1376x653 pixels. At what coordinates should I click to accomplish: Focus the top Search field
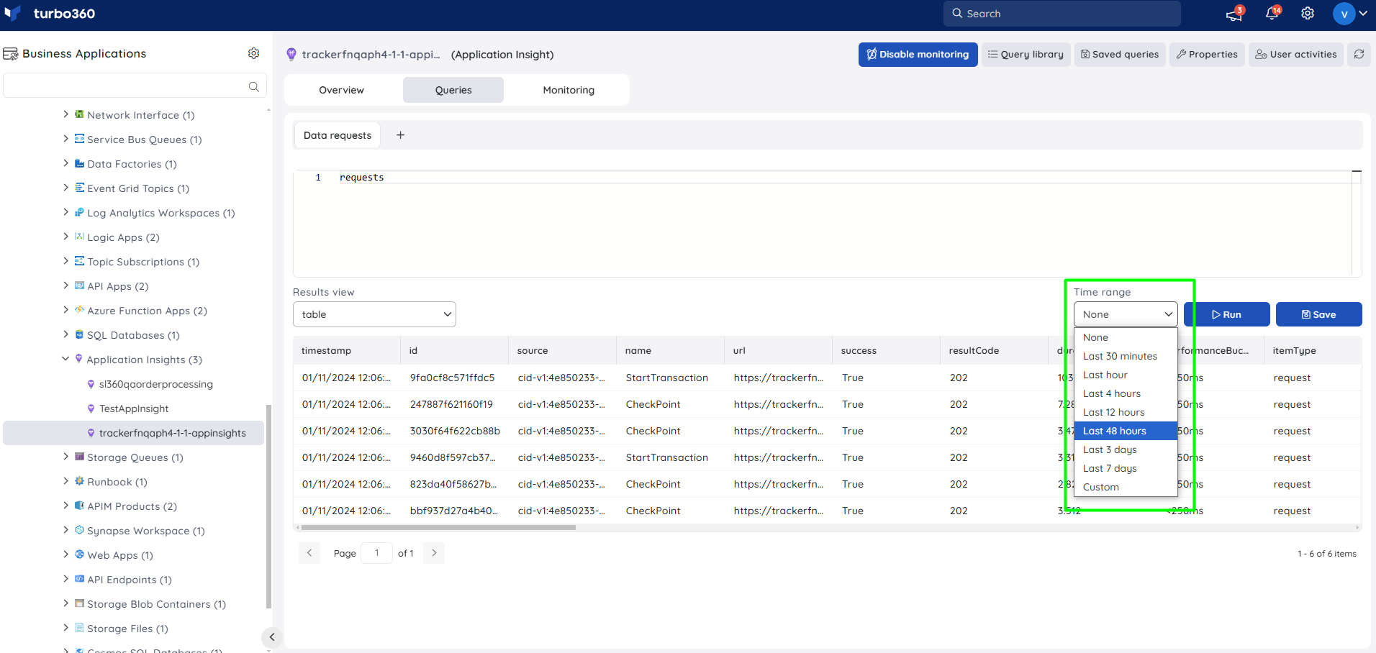pyautogui.click(x=1062, y=14)
